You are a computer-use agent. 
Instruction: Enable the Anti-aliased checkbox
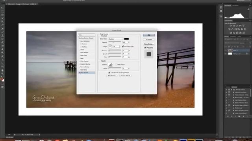click(x=116, y=65)
